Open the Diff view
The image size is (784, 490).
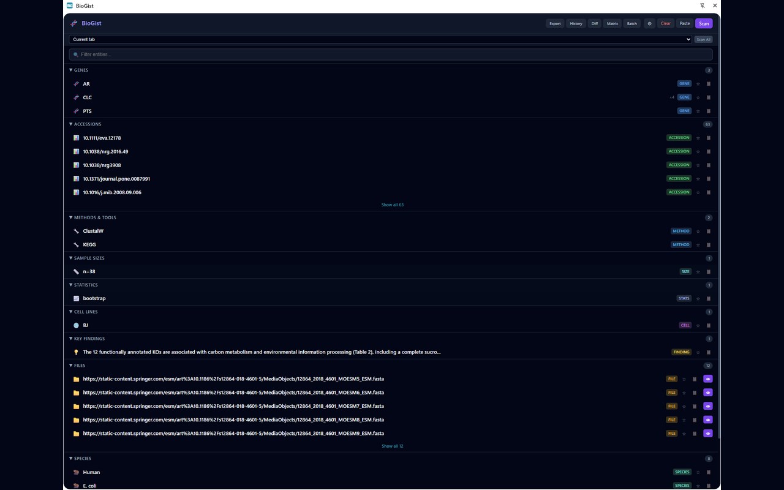click(x=595, y=23)
